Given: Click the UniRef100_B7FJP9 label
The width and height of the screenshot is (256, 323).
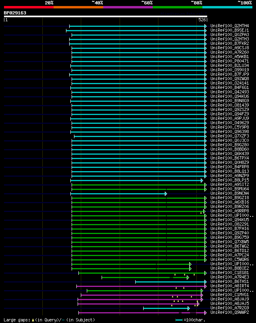Looking at the screenshot, I should [x=230, y=75].
